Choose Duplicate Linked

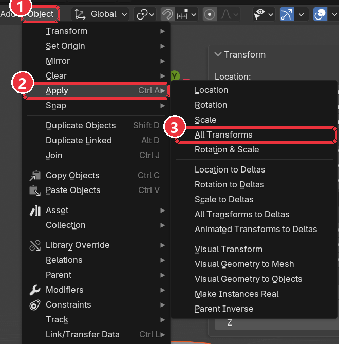96,140
